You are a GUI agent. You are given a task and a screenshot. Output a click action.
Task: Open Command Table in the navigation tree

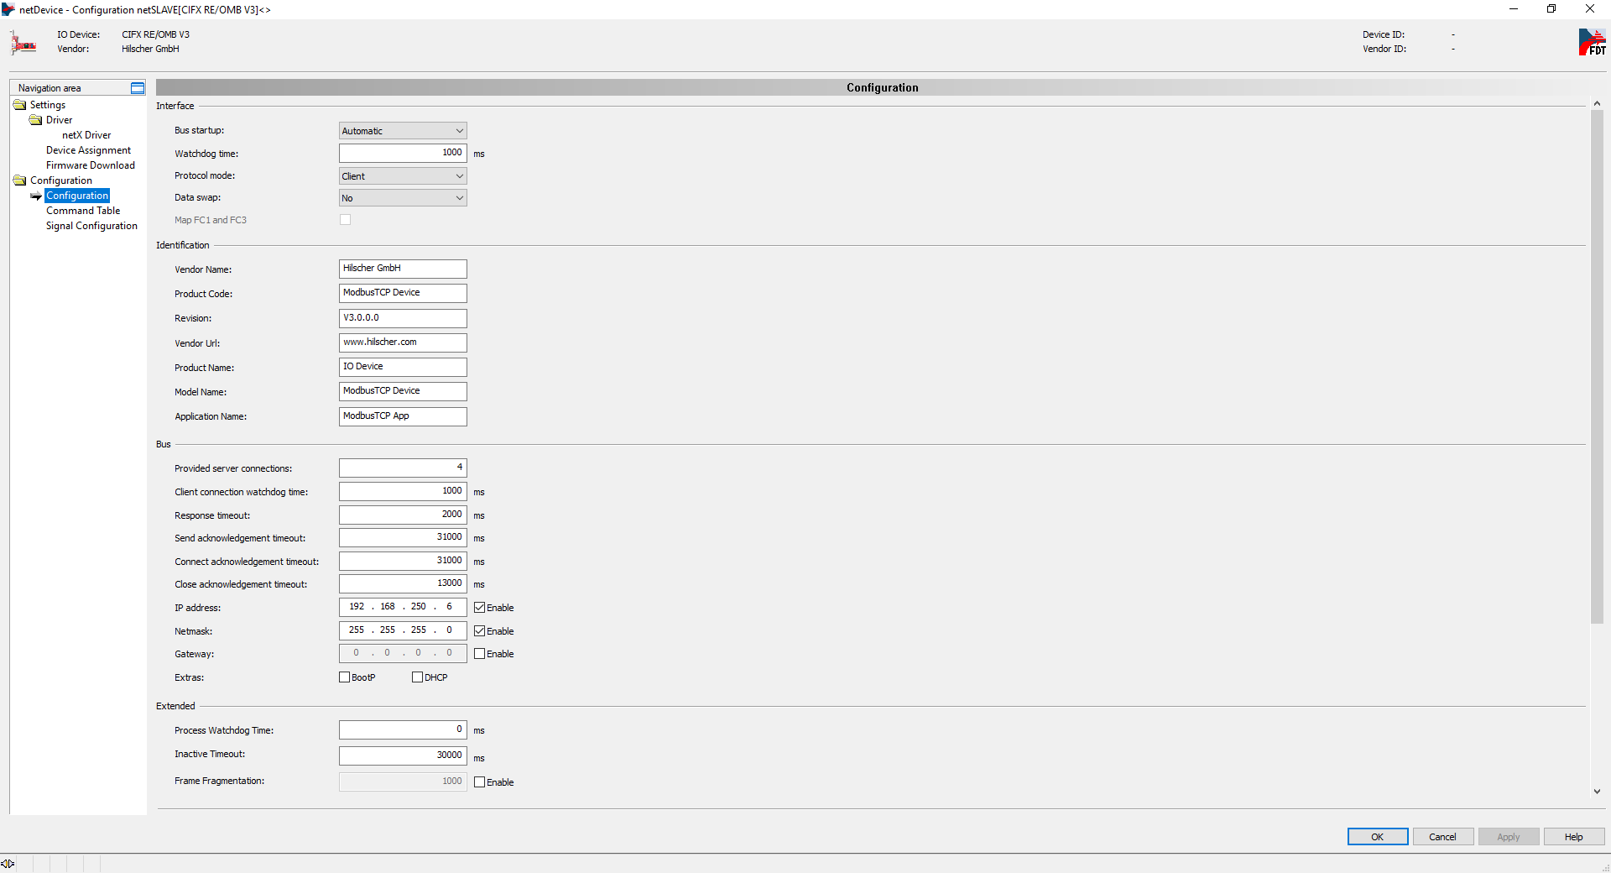pos(83,211)
